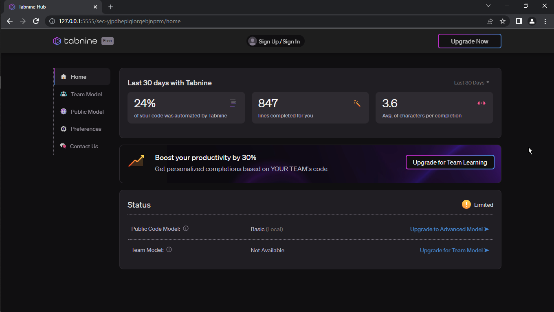Click the Upgrade Now button
This screenshot has width=554, height=312.
(x=470, y=41)
